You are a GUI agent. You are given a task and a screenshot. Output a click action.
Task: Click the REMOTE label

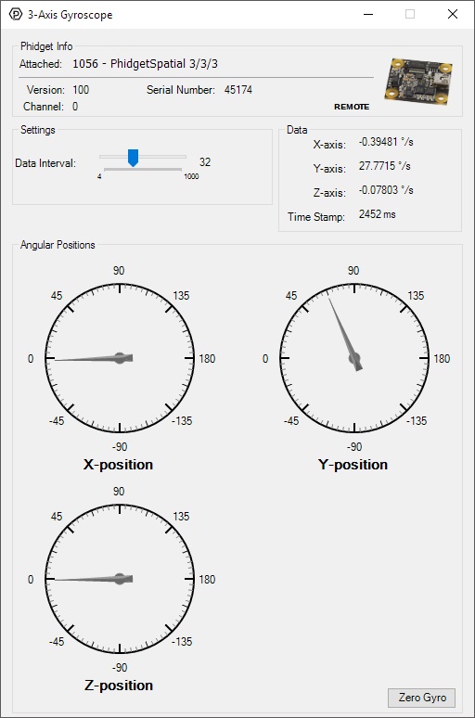(x=352, y=107)
